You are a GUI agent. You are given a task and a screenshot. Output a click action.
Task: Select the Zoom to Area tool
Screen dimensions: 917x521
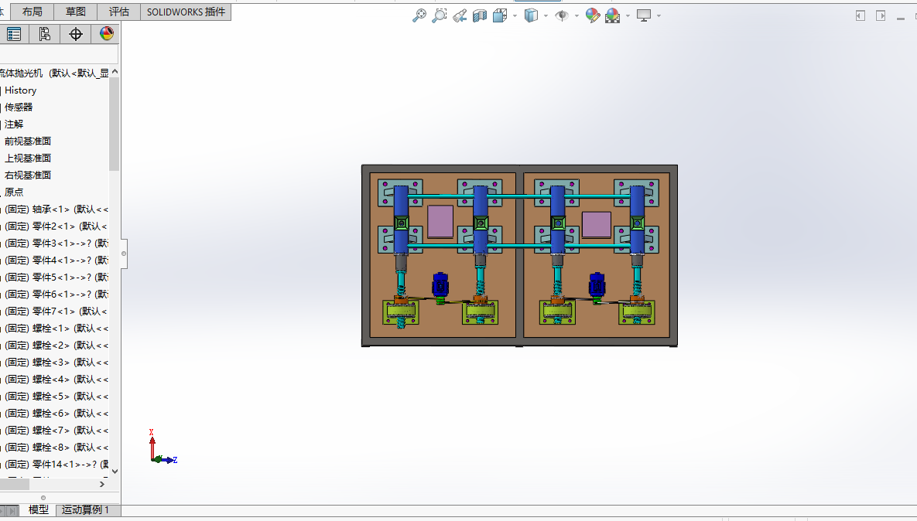[x=440, y=15]
